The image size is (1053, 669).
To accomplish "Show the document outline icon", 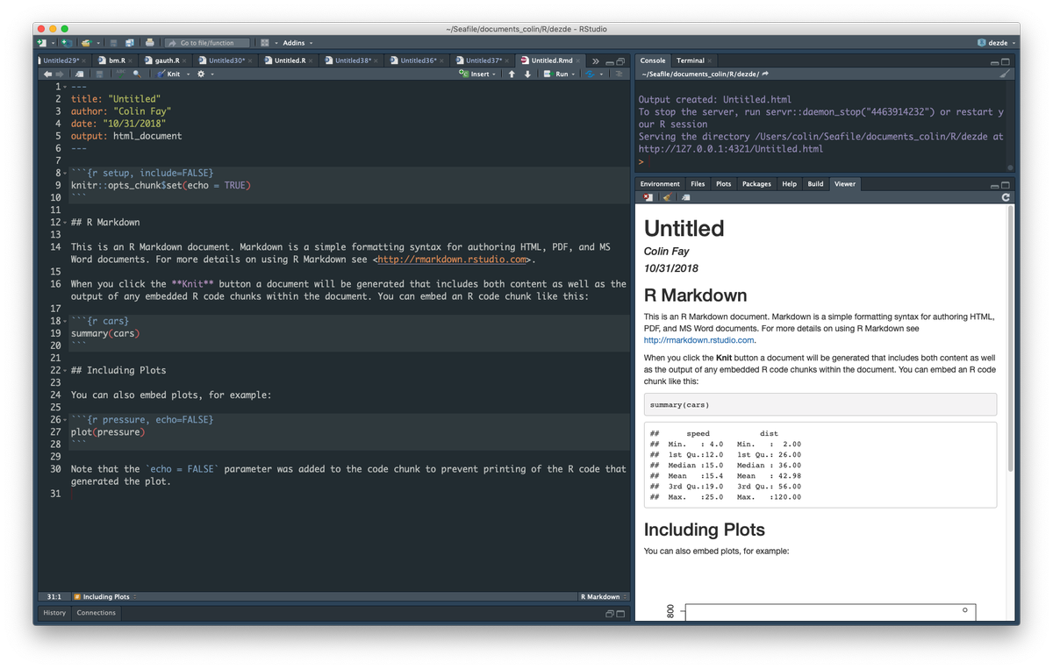I will [x=620, y=74].
